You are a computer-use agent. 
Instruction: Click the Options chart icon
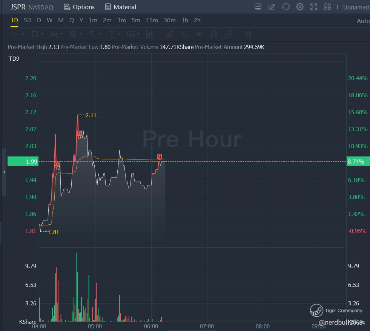point(67,7)
